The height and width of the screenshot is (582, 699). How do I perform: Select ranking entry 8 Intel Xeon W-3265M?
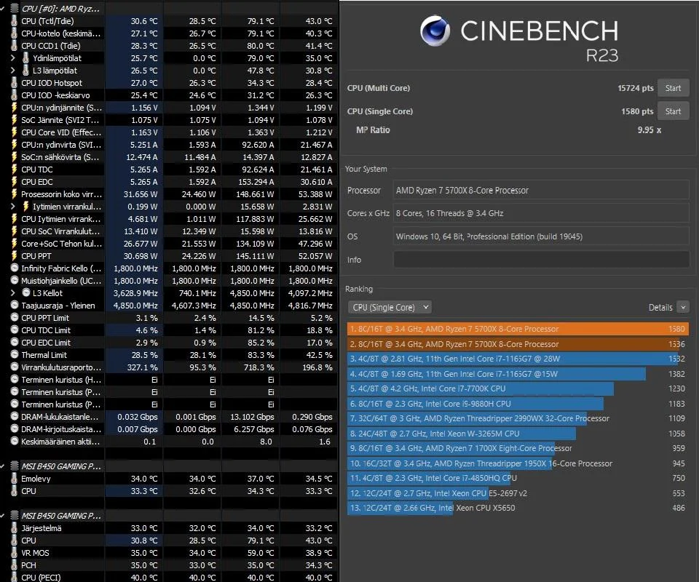coord(518,434)
